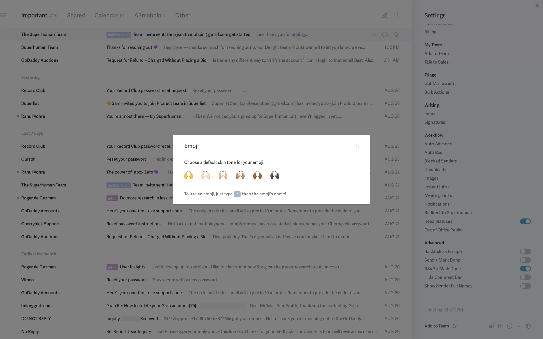Disable the Read Statuses toggle

(525, 221)
